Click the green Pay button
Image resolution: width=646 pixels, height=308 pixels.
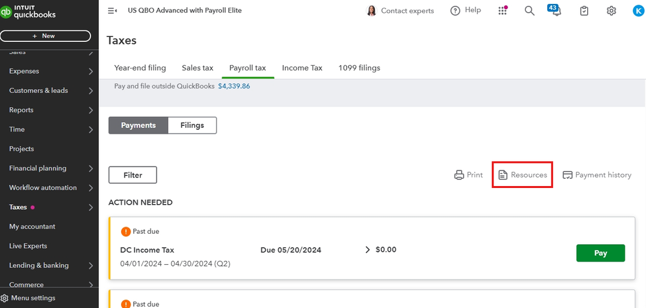click(x=600, y=253)
